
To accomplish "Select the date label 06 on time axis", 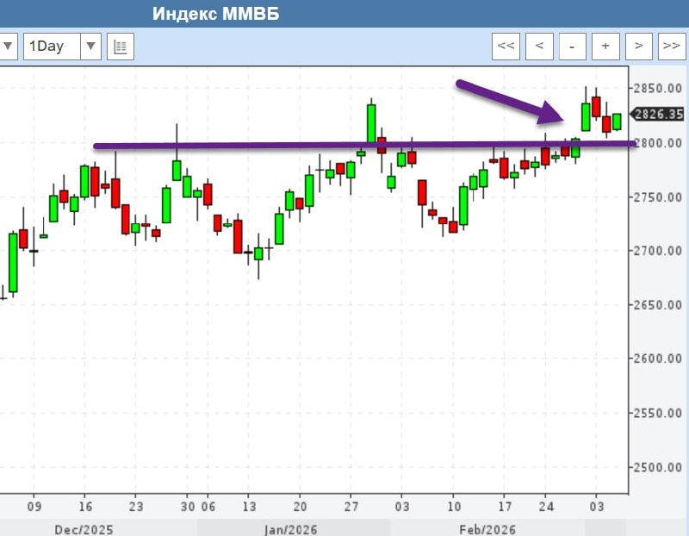I will 208,507.
